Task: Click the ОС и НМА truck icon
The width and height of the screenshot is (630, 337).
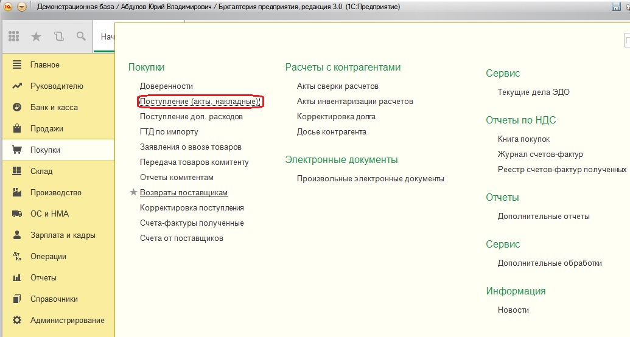Action: click(x=17, y=214)
